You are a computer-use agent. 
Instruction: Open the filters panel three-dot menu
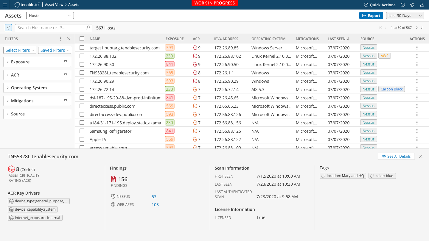[x=61, y=39]
